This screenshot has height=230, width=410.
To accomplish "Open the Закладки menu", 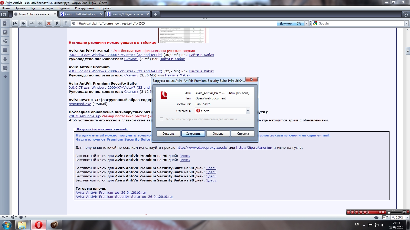I will 46,8.
